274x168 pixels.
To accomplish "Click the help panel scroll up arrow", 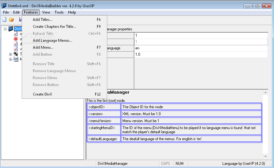I will click(265, 92).
